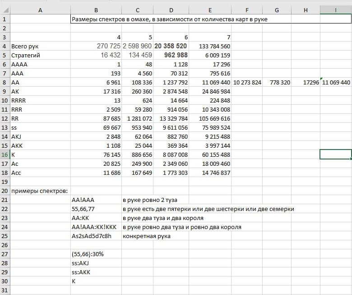The width and height of the screenshot is (352, 295).
Task: Select the 'Стратегий' label cell
Action: click(x=40, y=55)
